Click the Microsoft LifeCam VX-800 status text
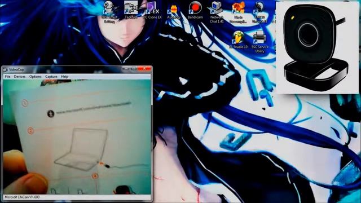This screenshot has width=361, height=203. click(x=22, y=197)
